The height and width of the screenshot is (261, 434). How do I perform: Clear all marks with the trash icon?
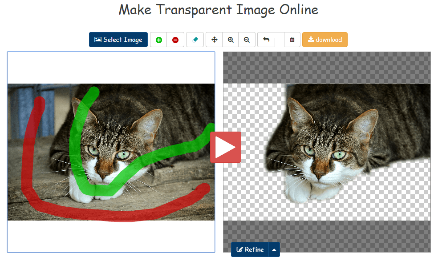pyautogui.click(x=292, y=40)
